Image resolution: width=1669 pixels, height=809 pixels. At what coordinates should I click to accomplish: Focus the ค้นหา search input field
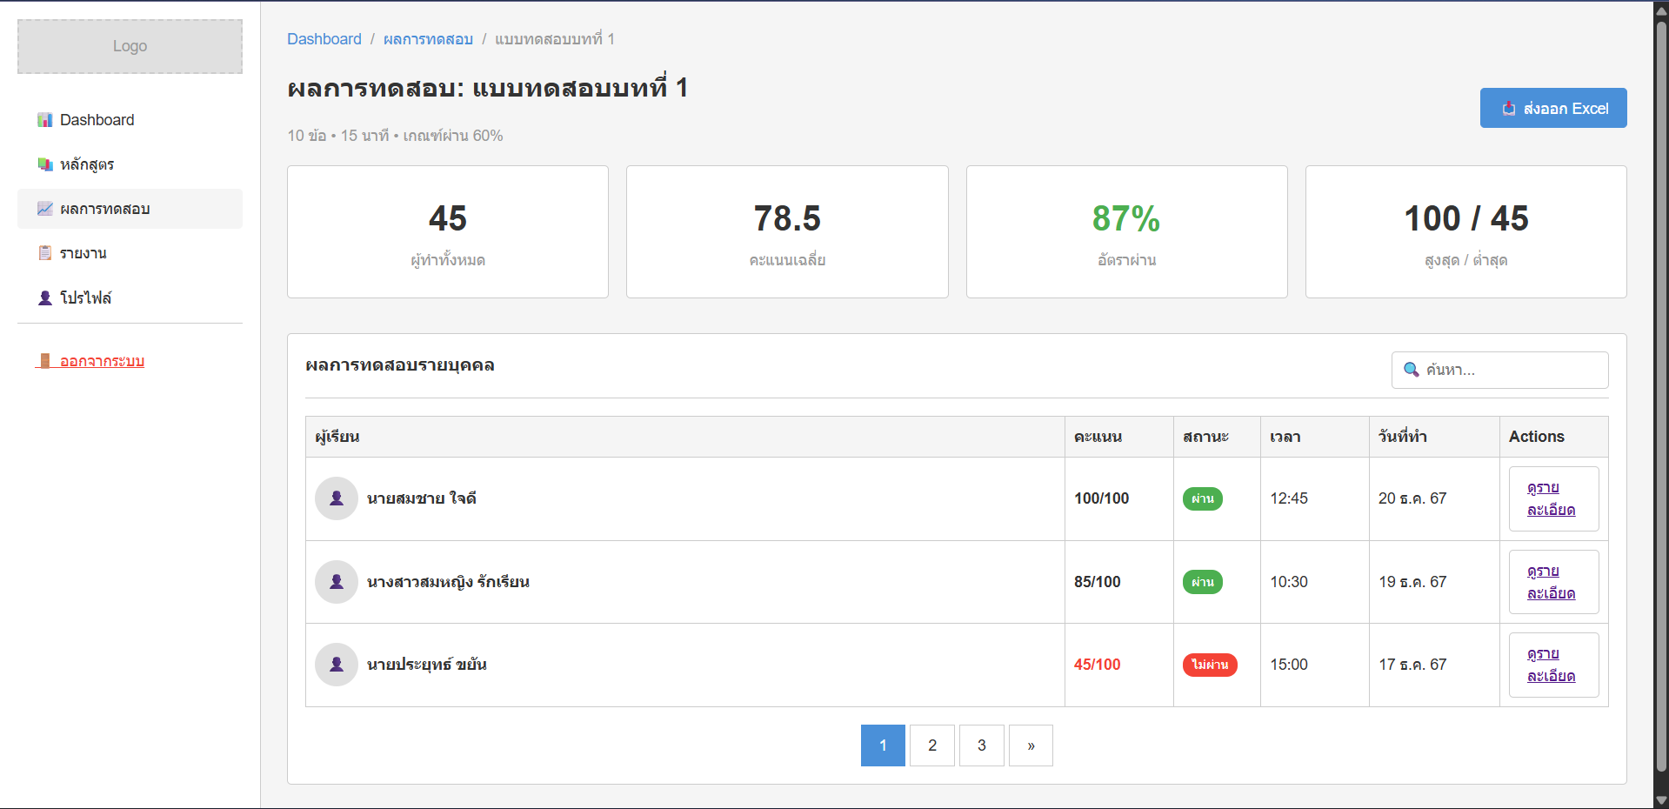tap(1512, 370)
